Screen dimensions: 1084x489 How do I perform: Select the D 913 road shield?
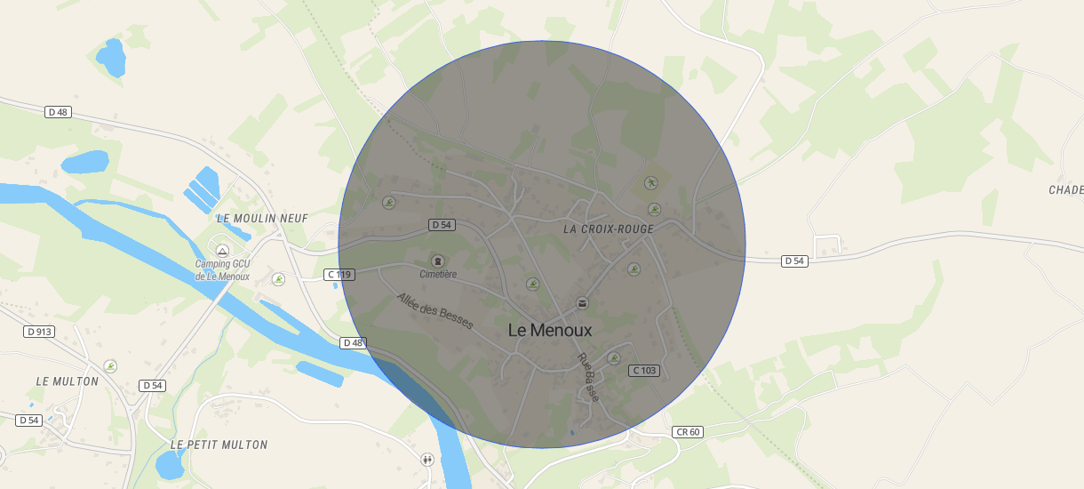coord(39,332)
